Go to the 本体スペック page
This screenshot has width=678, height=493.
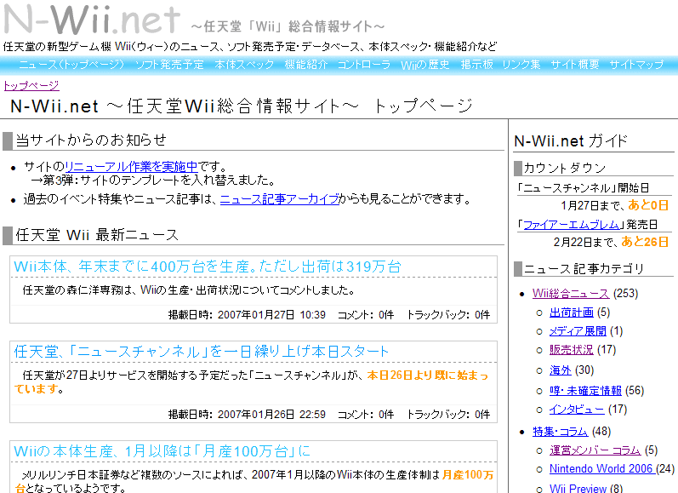[x=244, y=65]
